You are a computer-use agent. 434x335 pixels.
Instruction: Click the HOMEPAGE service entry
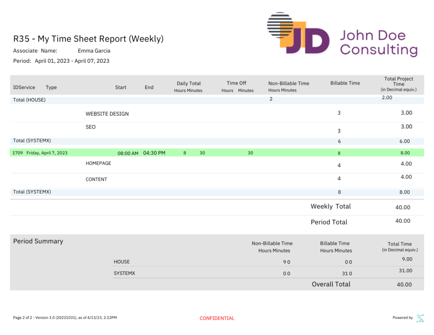pyautogui.click(x=98, y=163)
